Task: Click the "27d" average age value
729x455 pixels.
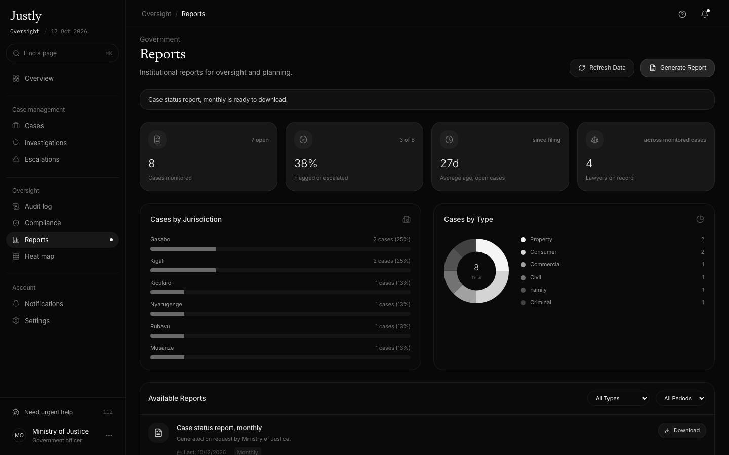Action: click(x=450, y=163)
